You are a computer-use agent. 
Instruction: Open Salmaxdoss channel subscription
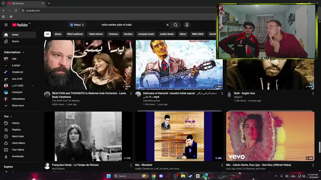[x=19, y=99]
